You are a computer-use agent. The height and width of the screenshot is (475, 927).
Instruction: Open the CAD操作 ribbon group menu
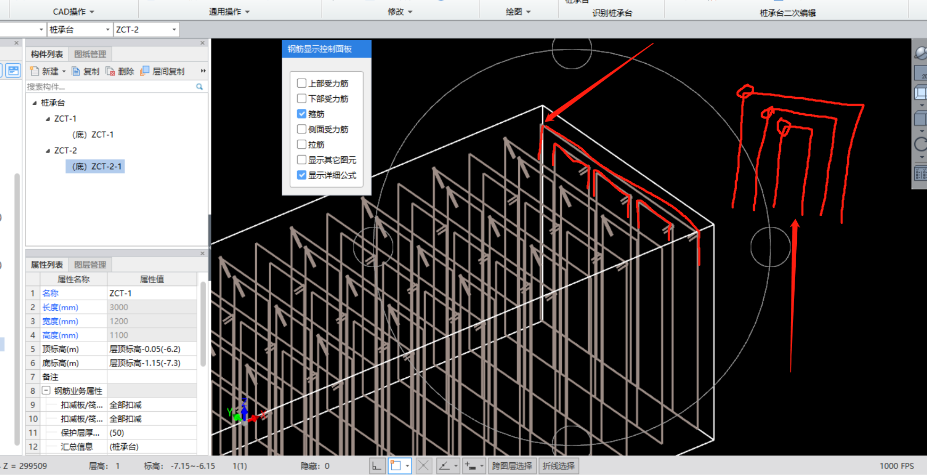(x=73, y=12)
